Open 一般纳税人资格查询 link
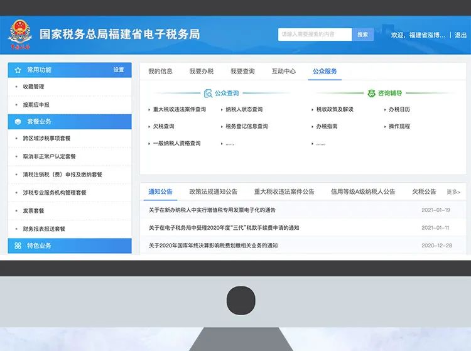The width and height of the screenshot is (471, 351). tap(177, 144)
